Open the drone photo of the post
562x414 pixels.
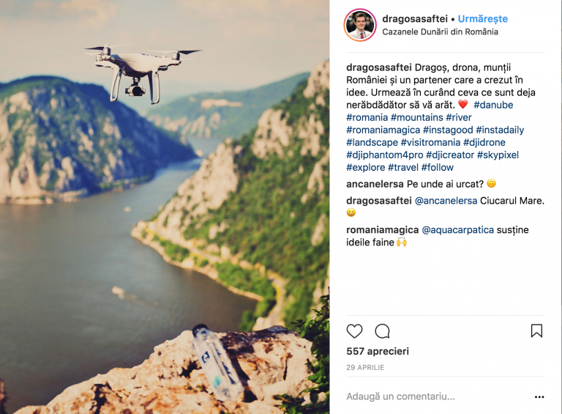pyautogui.click(x=165, y=207)
